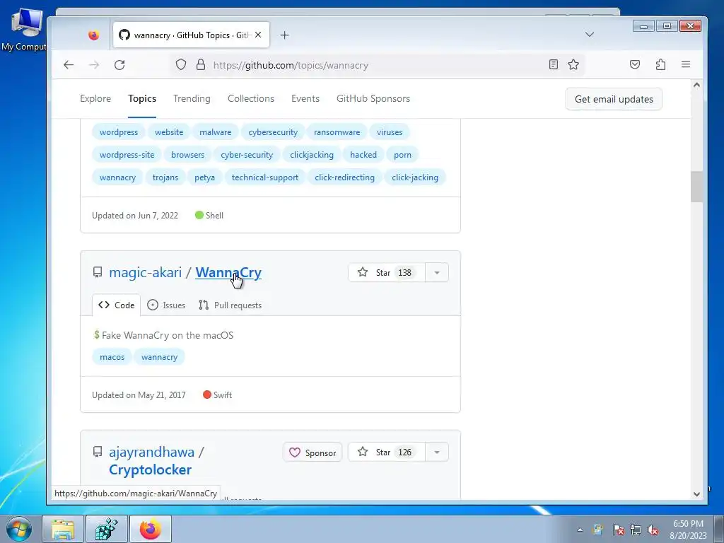
Task: Open Issues tab of WannaCry repo
Action: point(166,305)
